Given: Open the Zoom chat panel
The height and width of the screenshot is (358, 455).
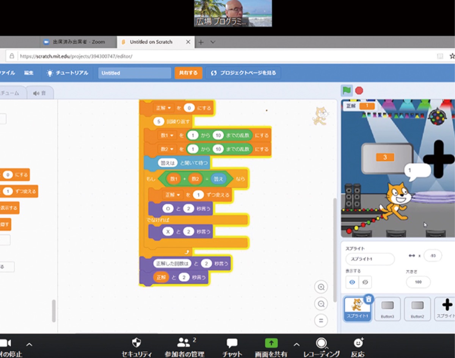Looking at the screenshot, I should [232, 343].
